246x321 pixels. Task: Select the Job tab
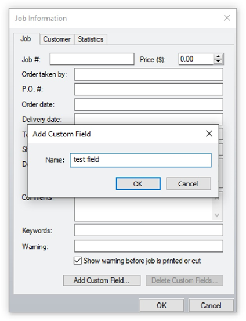point(26,39)
